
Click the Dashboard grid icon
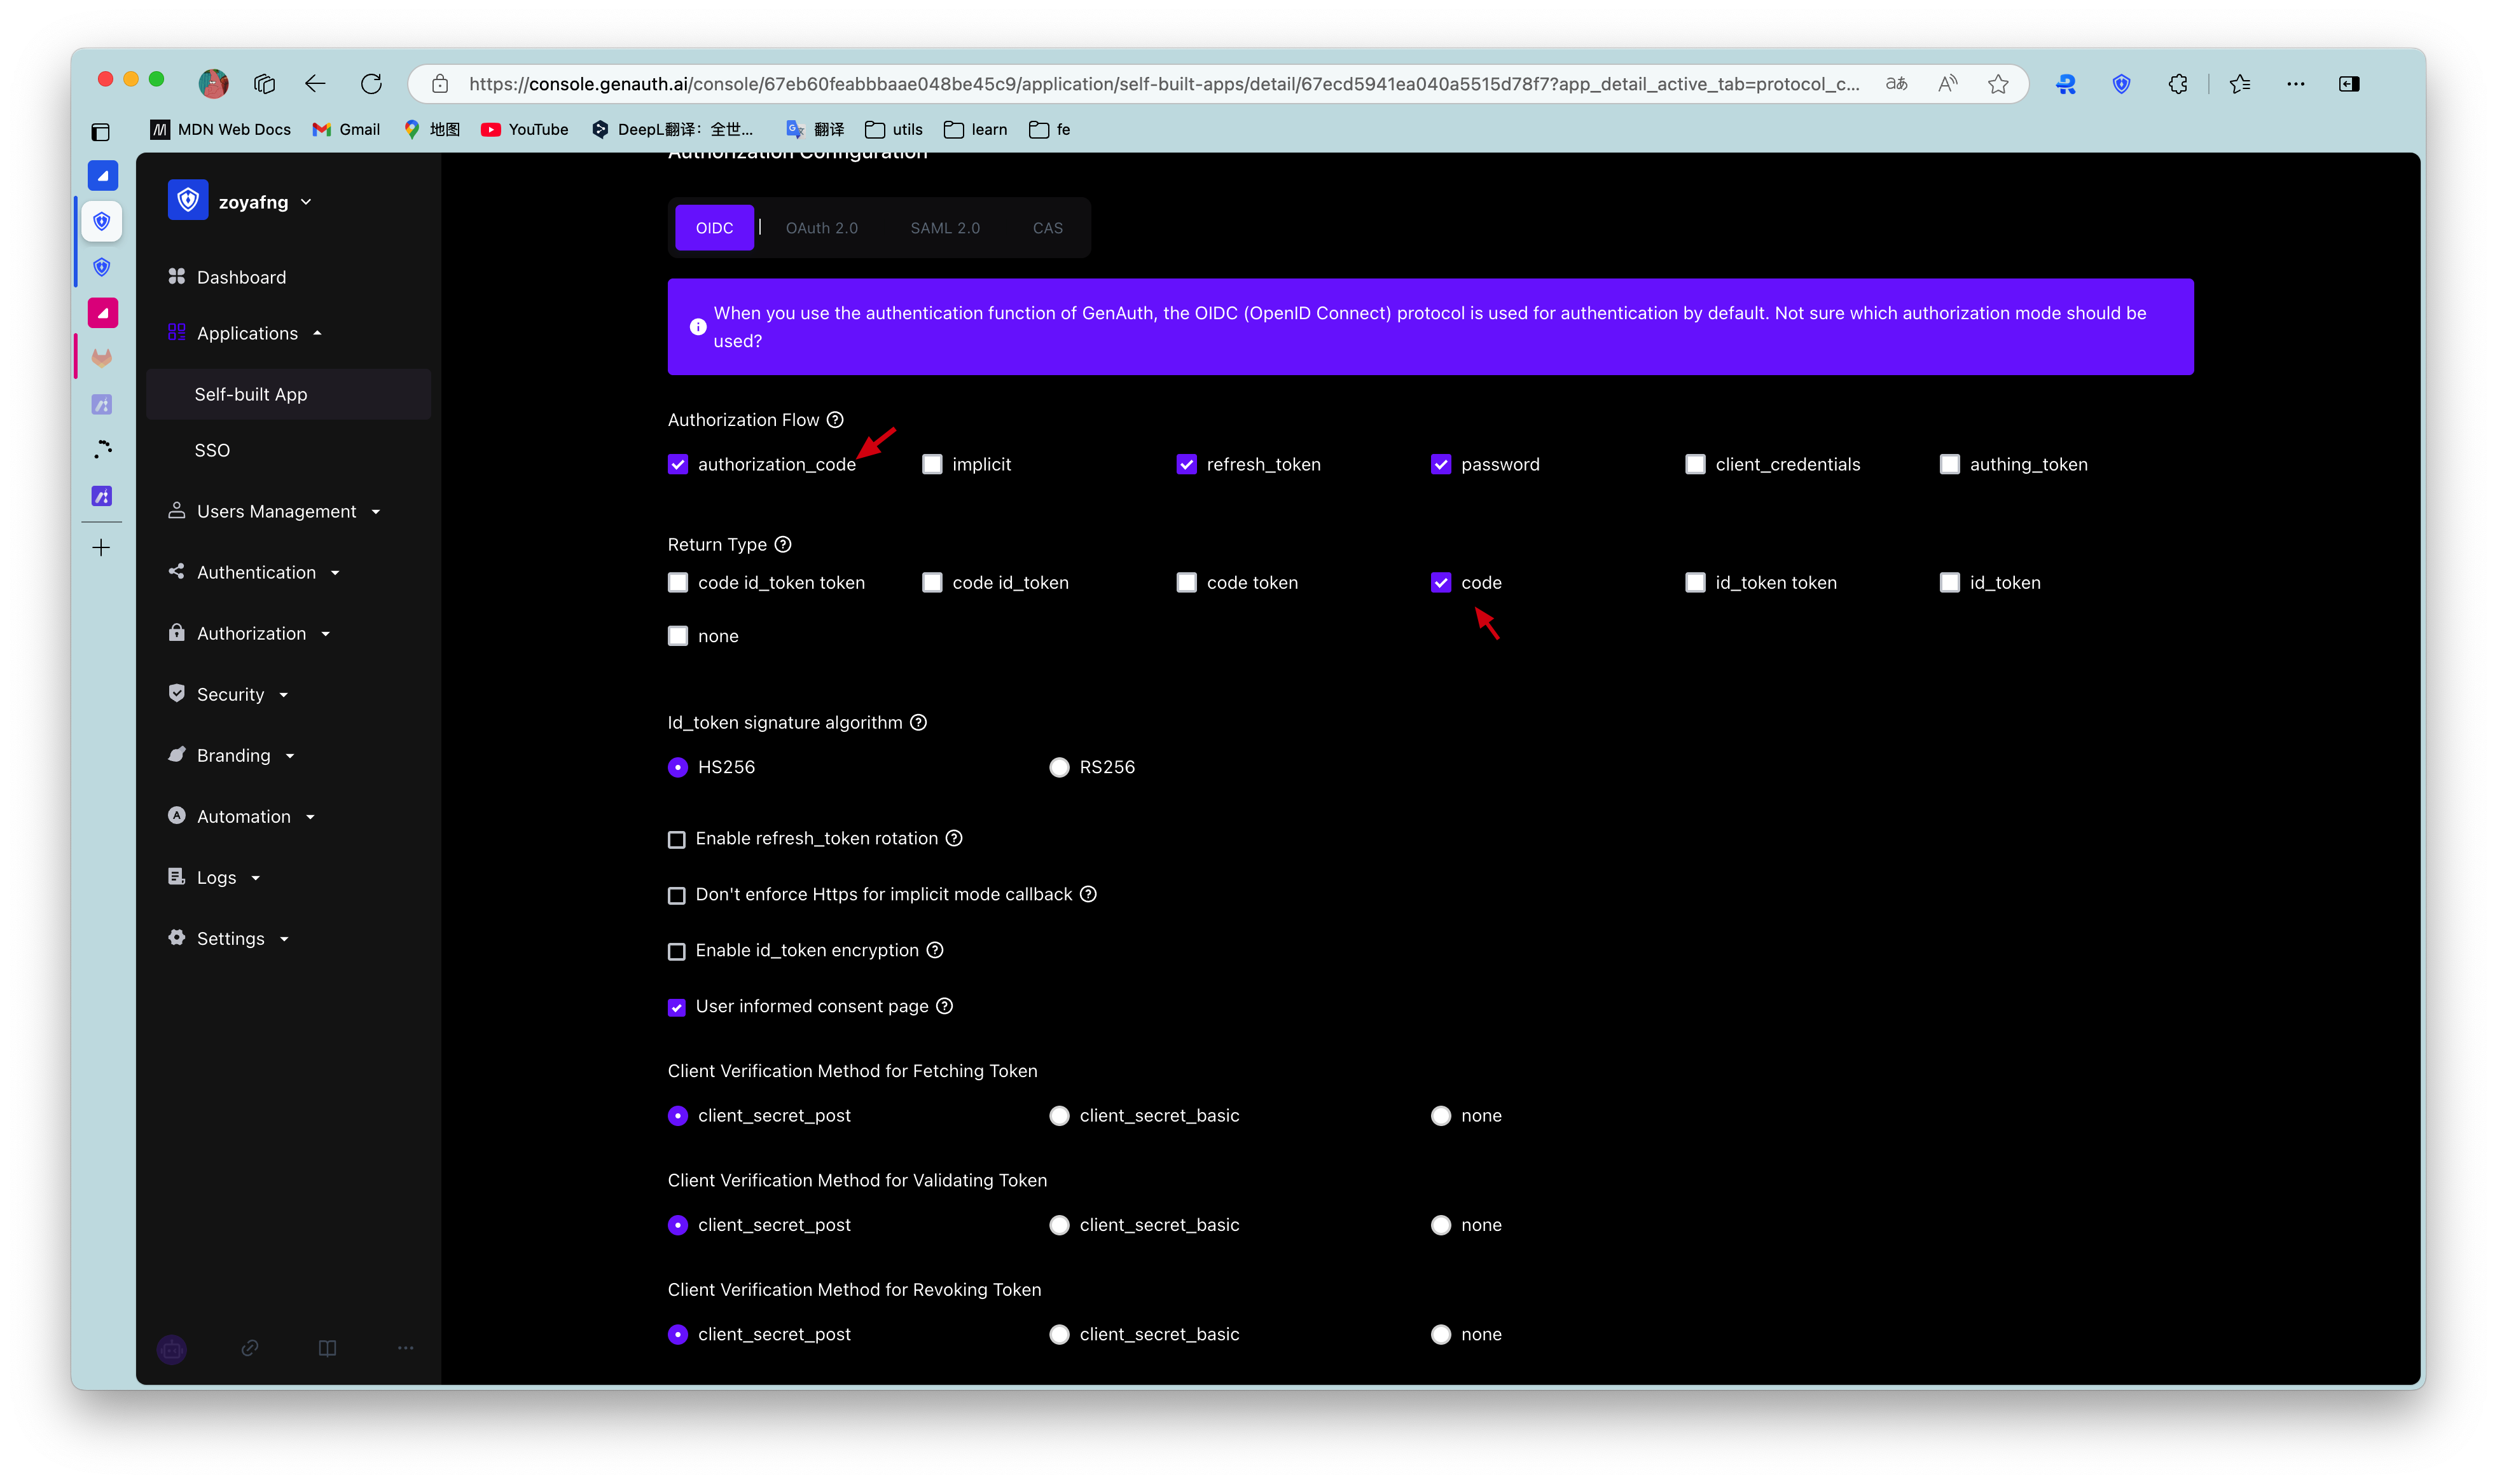(x=177, y=277)
